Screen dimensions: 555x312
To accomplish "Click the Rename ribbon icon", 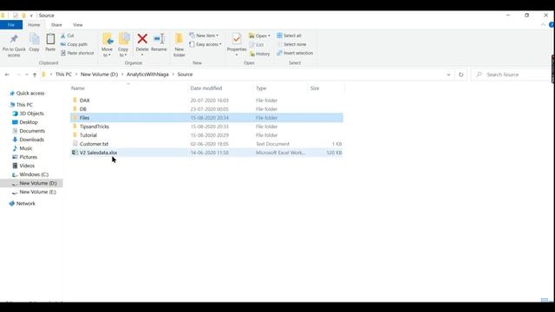I will [159, 38].
